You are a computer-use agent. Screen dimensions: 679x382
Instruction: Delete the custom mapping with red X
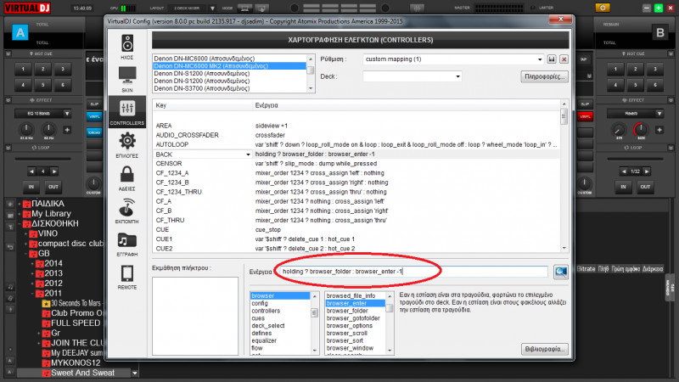[x=563, y=59]
